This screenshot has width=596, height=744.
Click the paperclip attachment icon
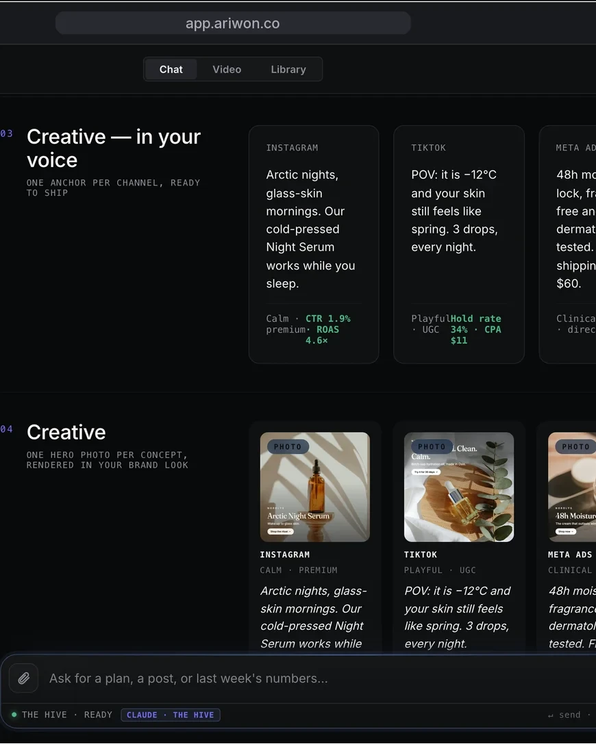point(24,678)
